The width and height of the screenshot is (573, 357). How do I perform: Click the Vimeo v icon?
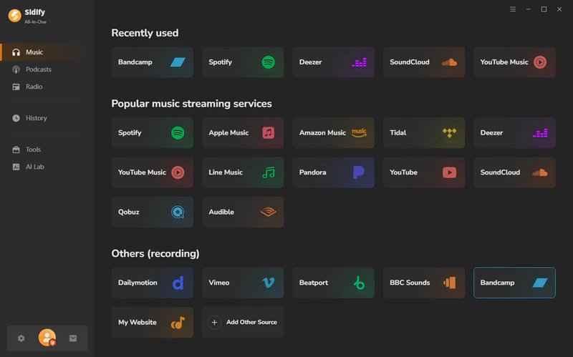coord(269,283)
